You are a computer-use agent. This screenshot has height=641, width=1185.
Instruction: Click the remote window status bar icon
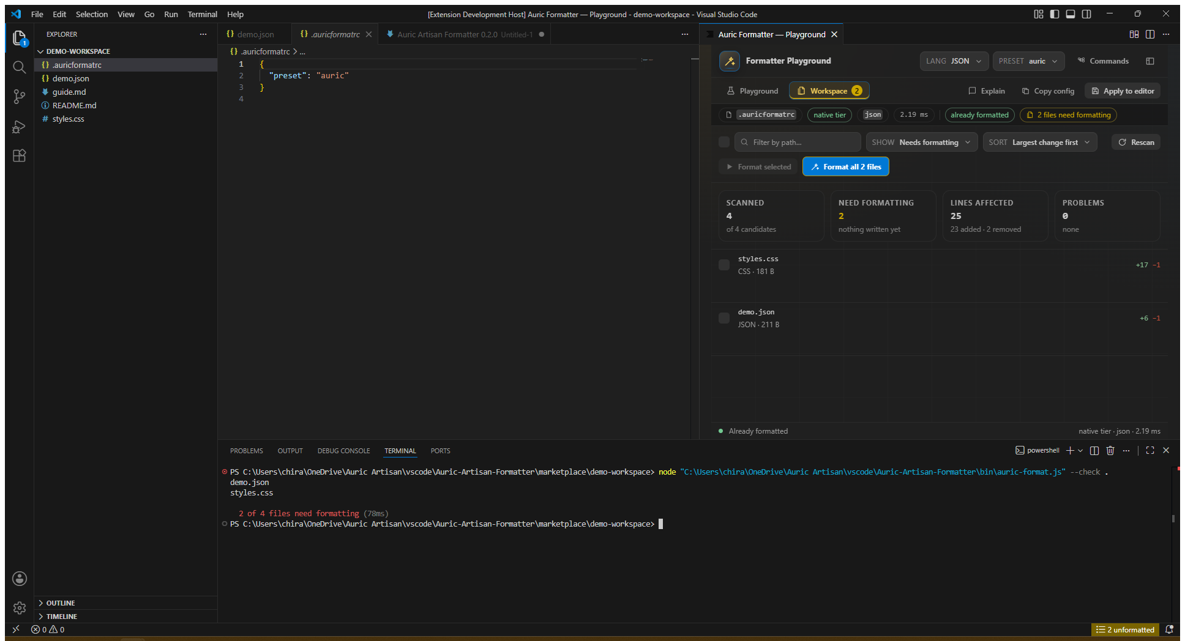tap(16, 629)
